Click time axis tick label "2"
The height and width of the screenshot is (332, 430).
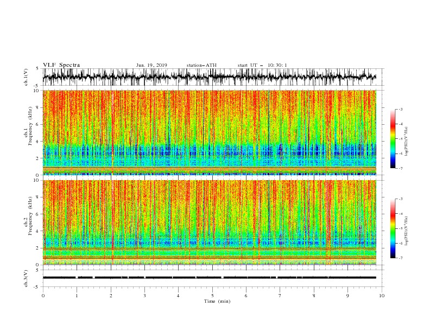click(111, 296)
